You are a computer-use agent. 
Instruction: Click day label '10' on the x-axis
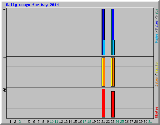(52, 122)
